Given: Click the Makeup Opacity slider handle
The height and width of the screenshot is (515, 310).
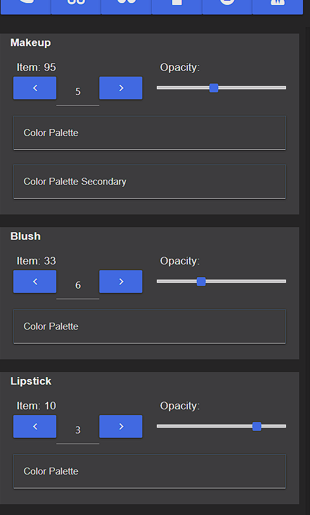Looking at the screenshot, I should point(214,88).
